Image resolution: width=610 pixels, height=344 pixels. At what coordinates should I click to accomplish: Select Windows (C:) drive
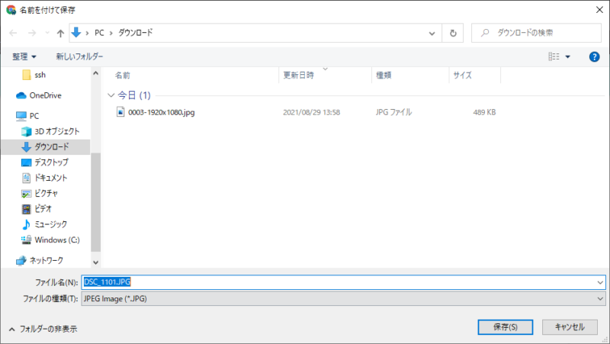(56, 240)
